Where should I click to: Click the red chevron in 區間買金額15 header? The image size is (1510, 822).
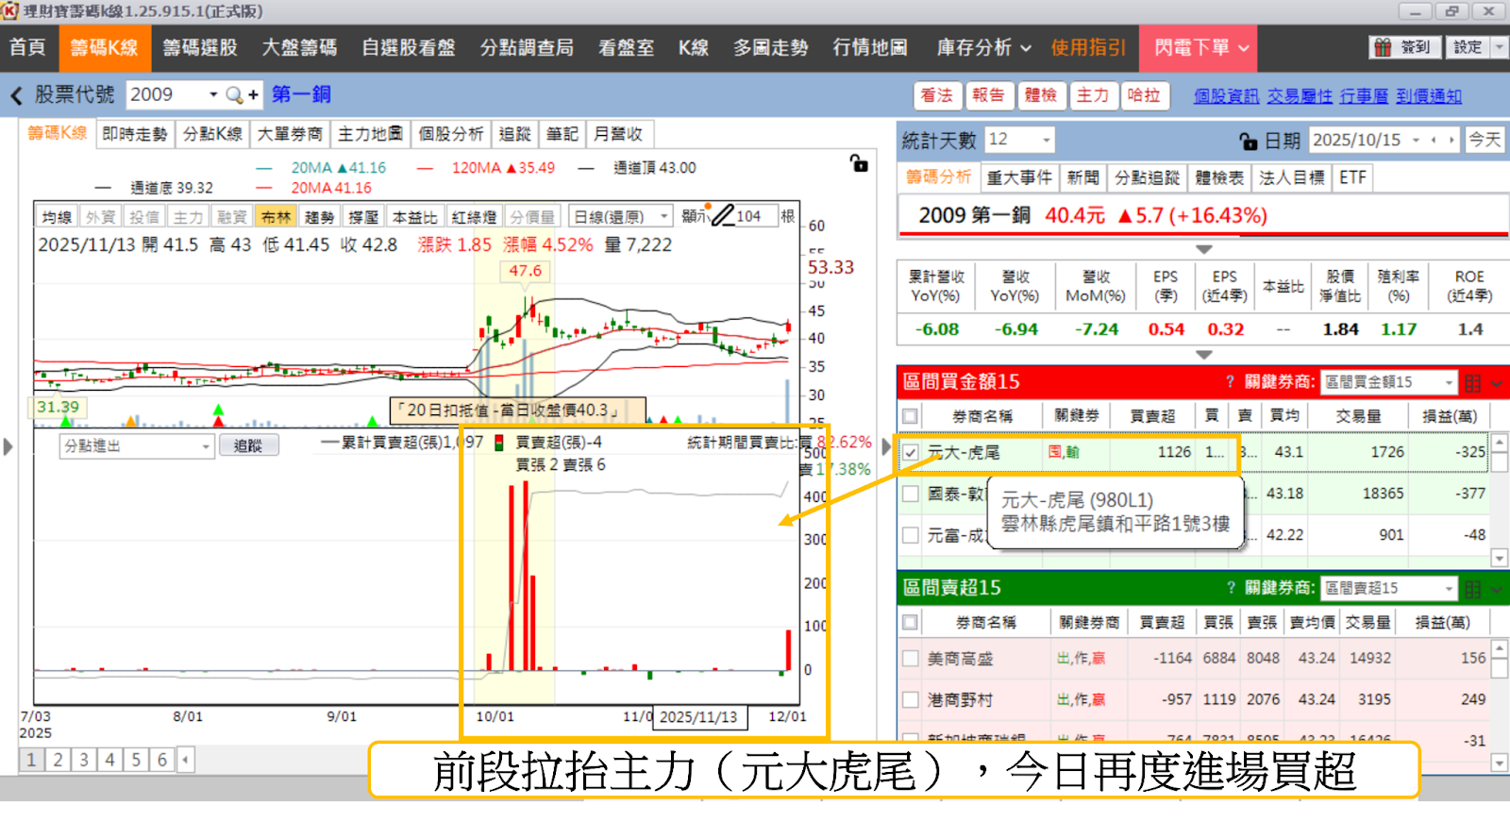[1496, 383]
